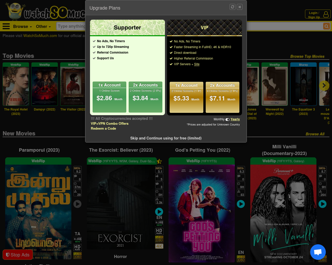Image resolution: width=332 pixels, height=265 pixels.
Task: Expand the Other dropdown menu
Action: pyautogui.click(x=43, y=26)
